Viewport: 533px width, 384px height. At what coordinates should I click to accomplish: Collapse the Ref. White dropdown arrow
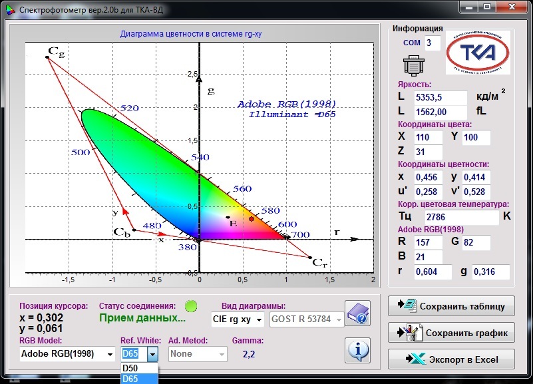(x=152, y=354)
